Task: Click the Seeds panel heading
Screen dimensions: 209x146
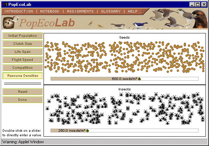Action: tap(124, 37)
